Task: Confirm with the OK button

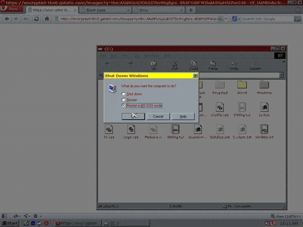Action: pyautogui.click(x=133, y=116)
